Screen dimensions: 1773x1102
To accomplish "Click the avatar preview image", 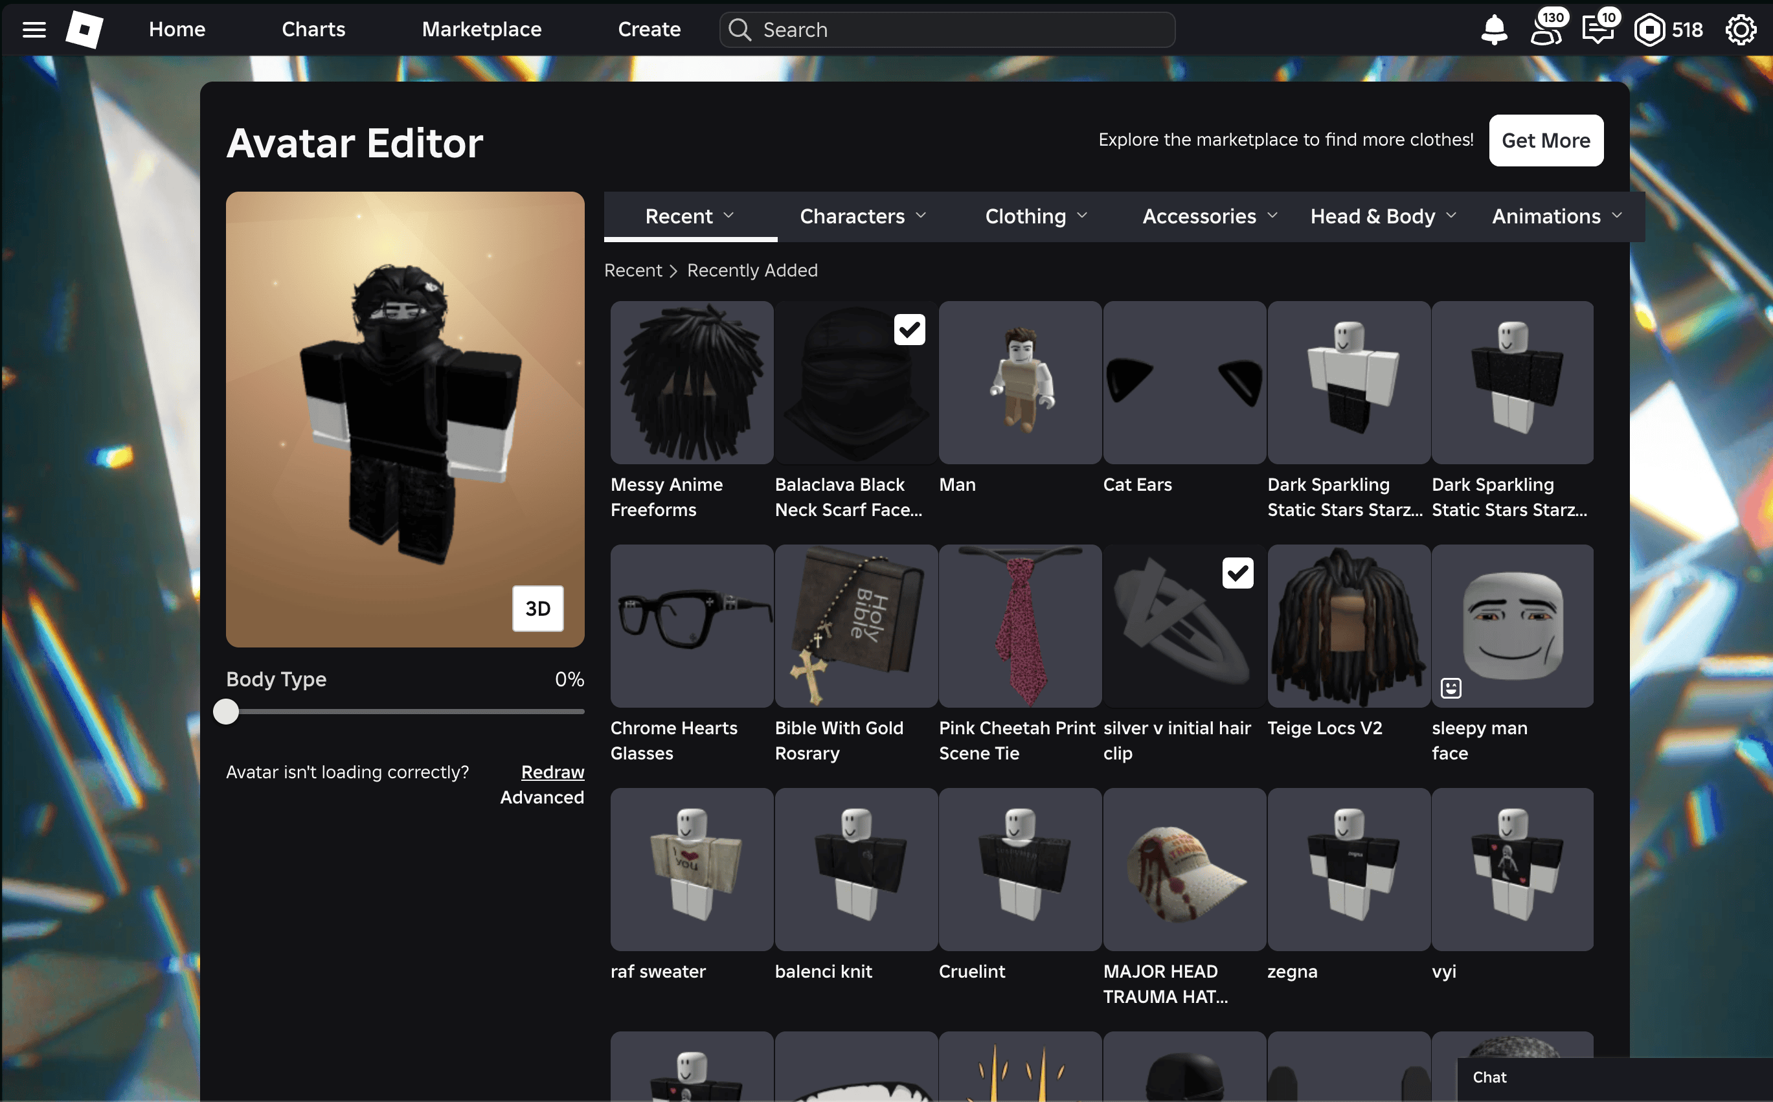I will (405, 419).
